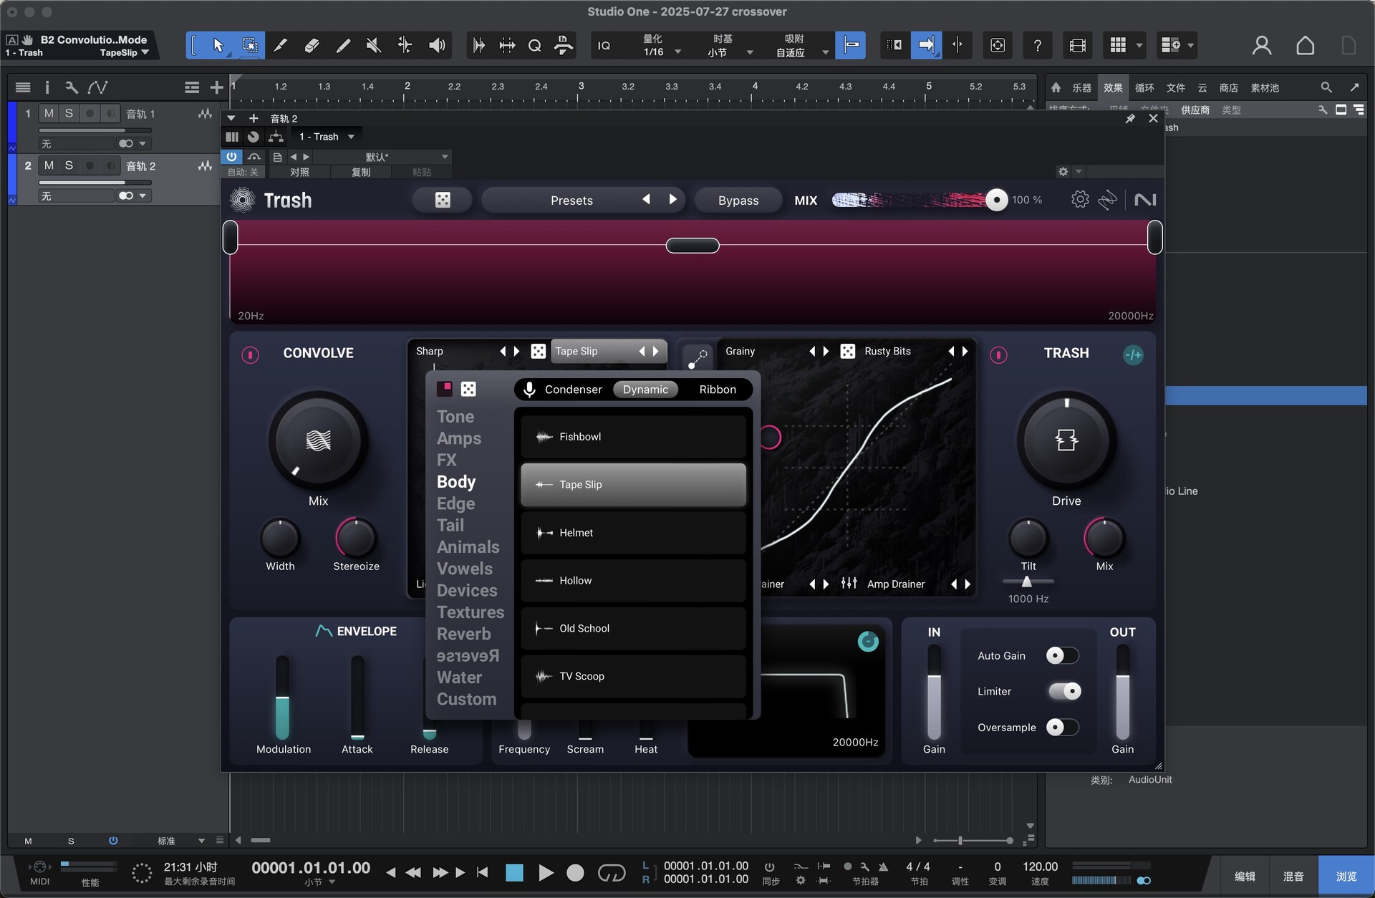Toggle Auto Gain switch
The height and width of the screenshot is (898, 1375).
1062,655
